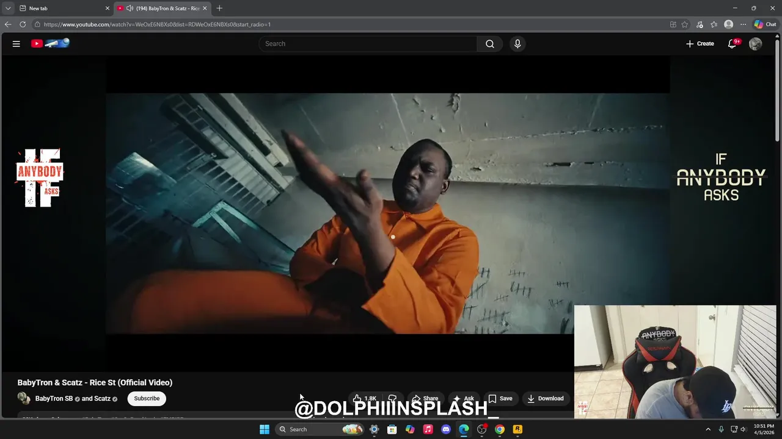The image size is (782, 439).
Task: Open Windows Start menu
Action: click(x=265, y=429)
